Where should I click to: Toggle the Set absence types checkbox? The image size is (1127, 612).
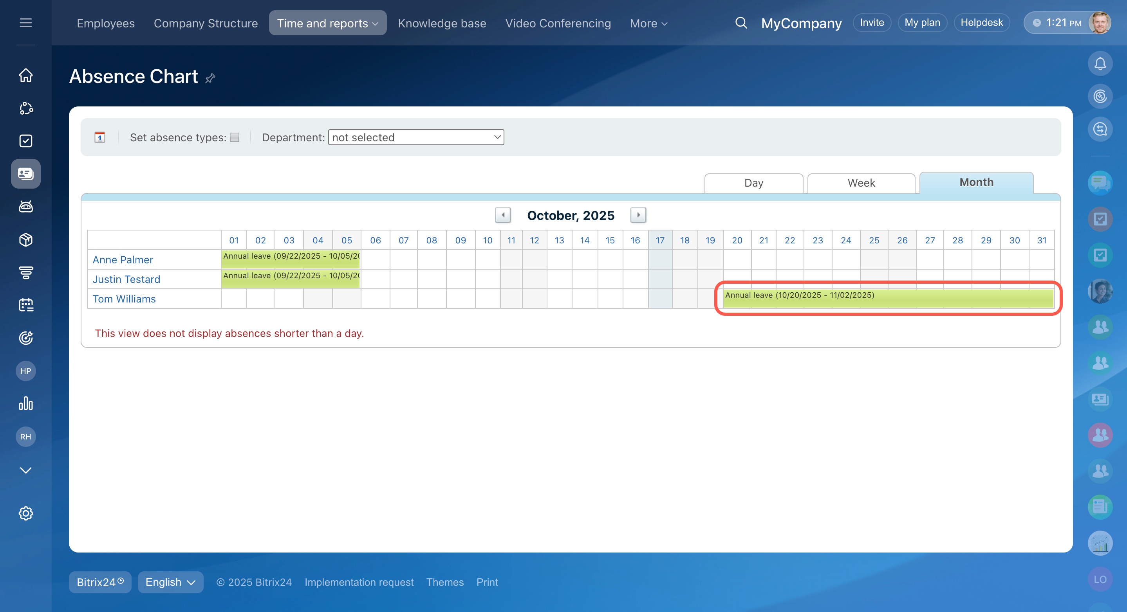click(x=235, y=137)
